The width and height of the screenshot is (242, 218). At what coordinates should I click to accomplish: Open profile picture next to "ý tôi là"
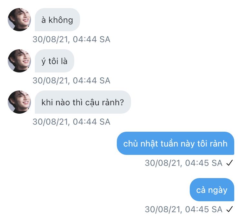[x=19, y=61]
